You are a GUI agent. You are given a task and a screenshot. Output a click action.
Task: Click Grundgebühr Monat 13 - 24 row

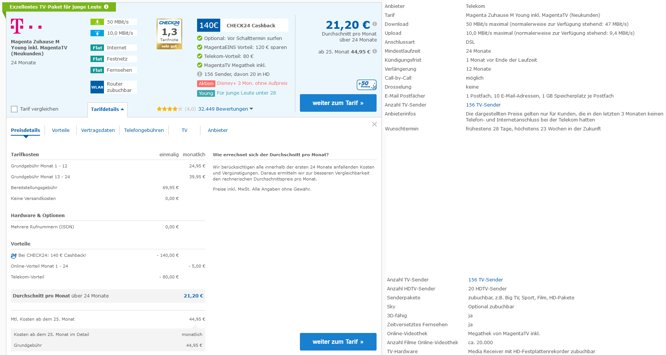(108, 177)
